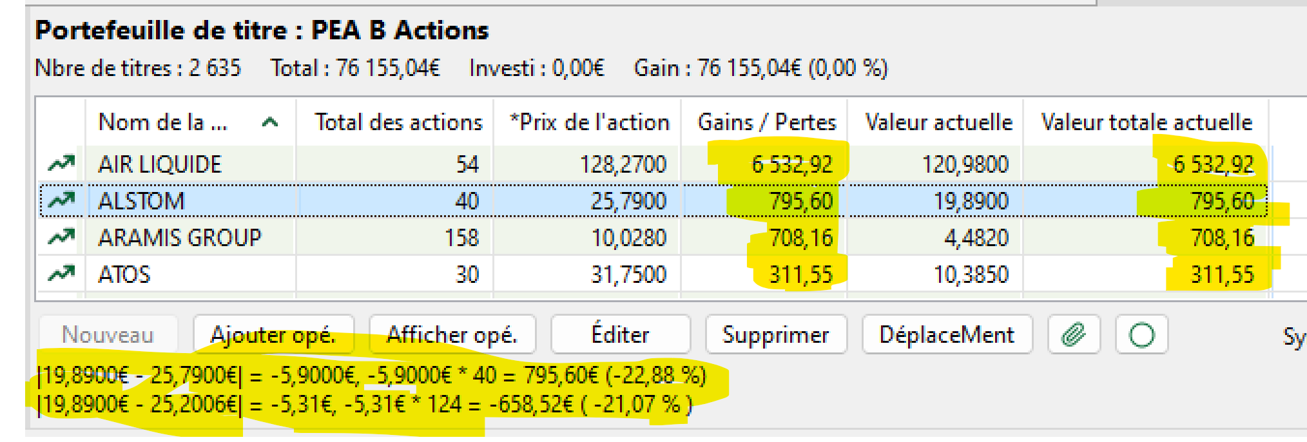The height and width of the screenshot is (442, 1307).
Task: Open the AIR LIQUIDE trend chart icon
Action: (x=61, y=164)
